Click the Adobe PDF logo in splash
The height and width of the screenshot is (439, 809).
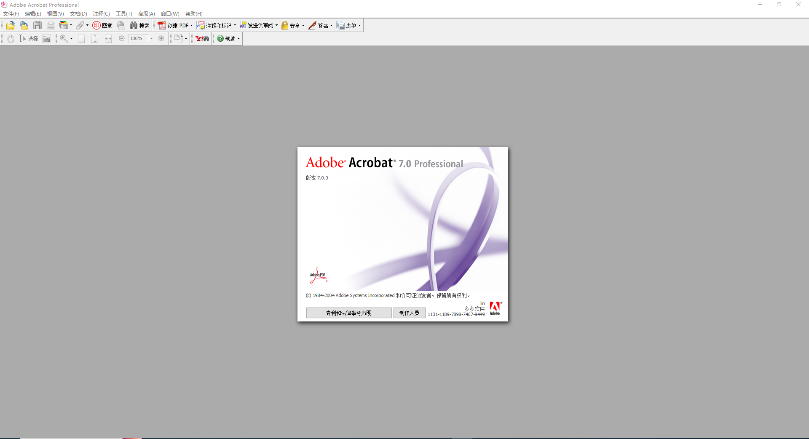click(x=318, y=276)
